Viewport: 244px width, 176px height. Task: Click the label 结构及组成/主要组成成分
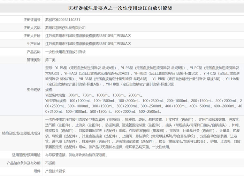click(x=21, y=133)
